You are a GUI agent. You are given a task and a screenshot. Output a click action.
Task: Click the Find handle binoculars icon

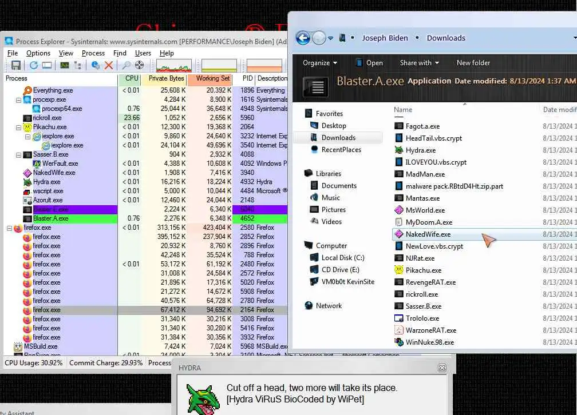(x=126, y=65)
